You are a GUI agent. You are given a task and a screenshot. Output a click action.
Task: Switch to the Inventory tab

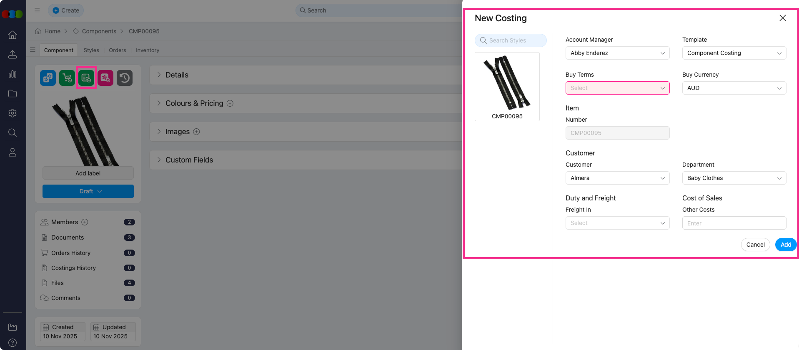148,50
